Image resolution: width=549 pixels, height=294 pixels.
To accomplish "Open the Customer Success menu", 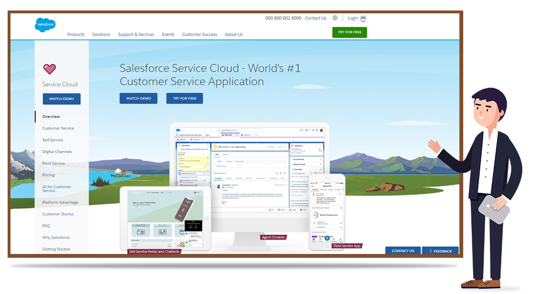I will click(200, 34).
